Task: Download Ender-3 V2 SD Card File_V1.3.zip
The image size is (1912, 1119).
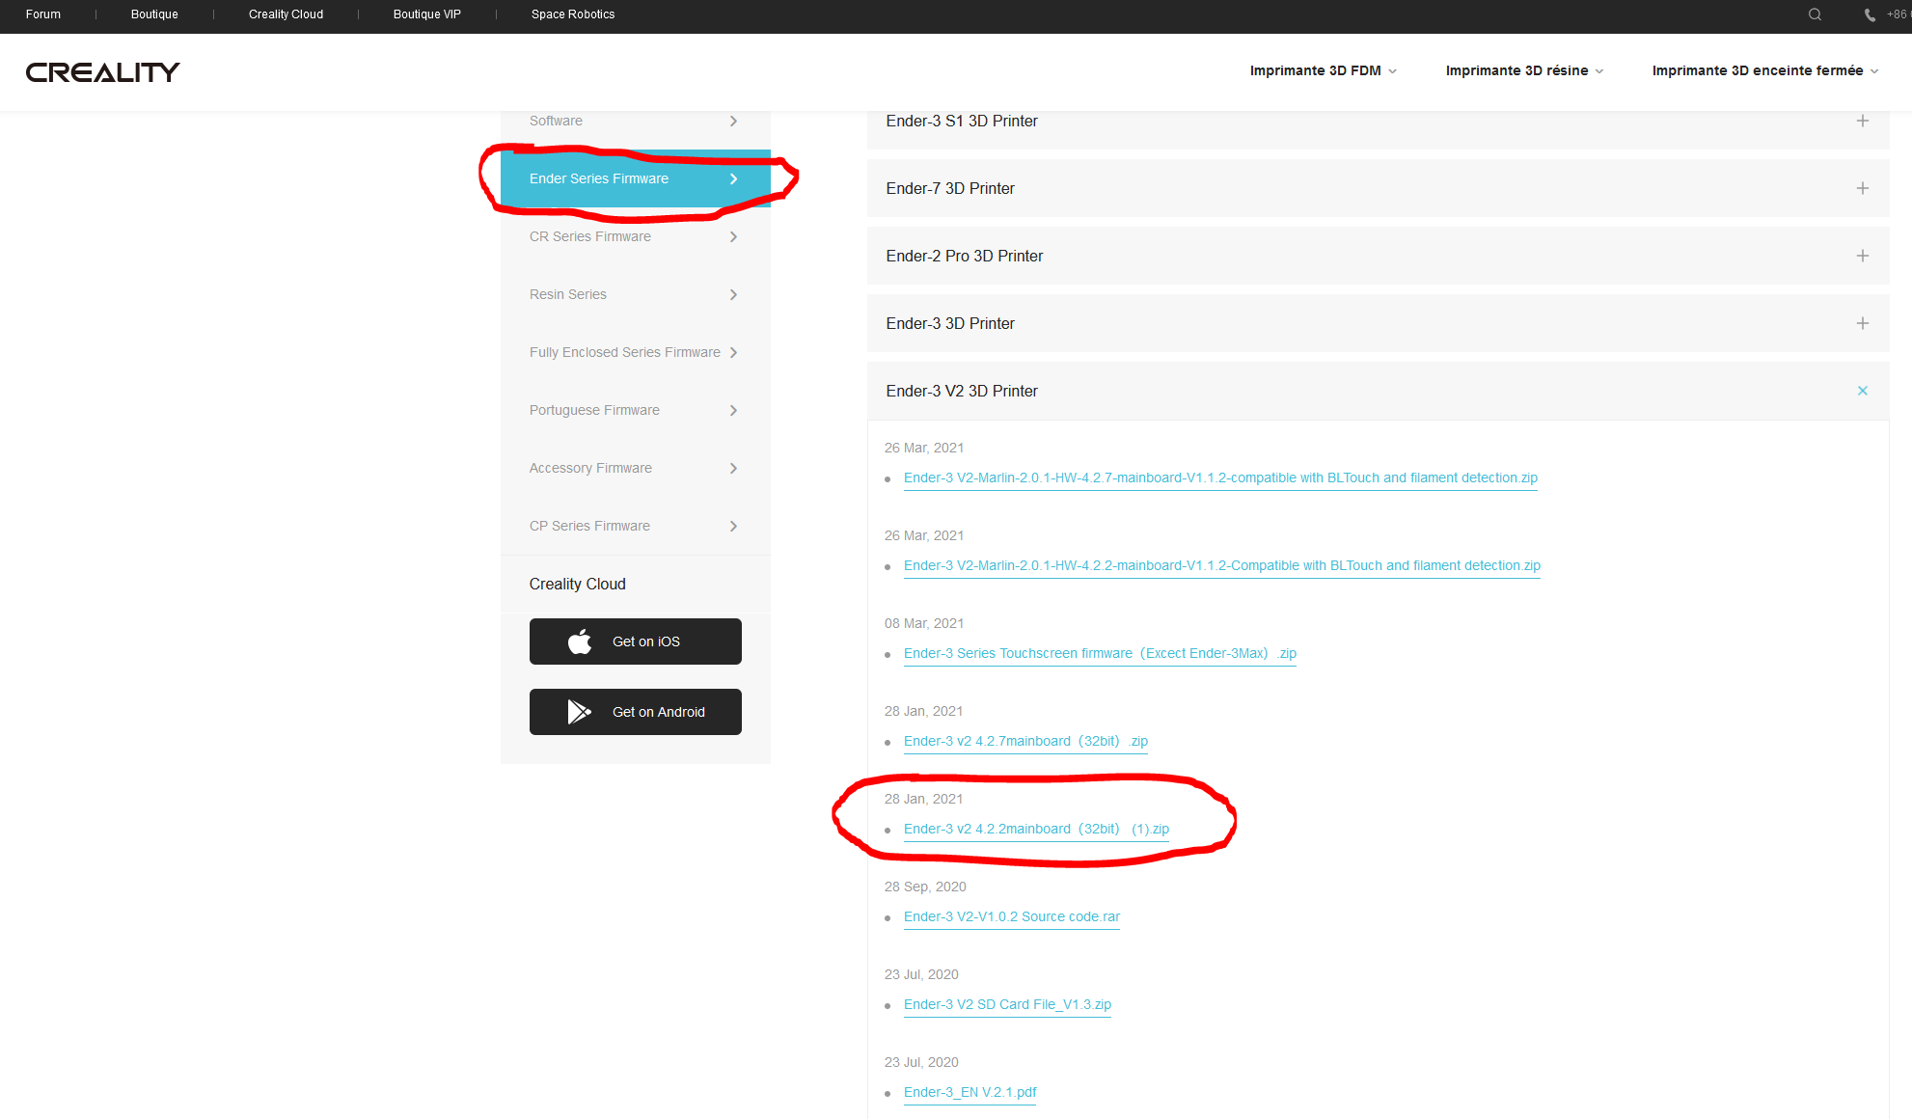Action: coord(1007,1004)
